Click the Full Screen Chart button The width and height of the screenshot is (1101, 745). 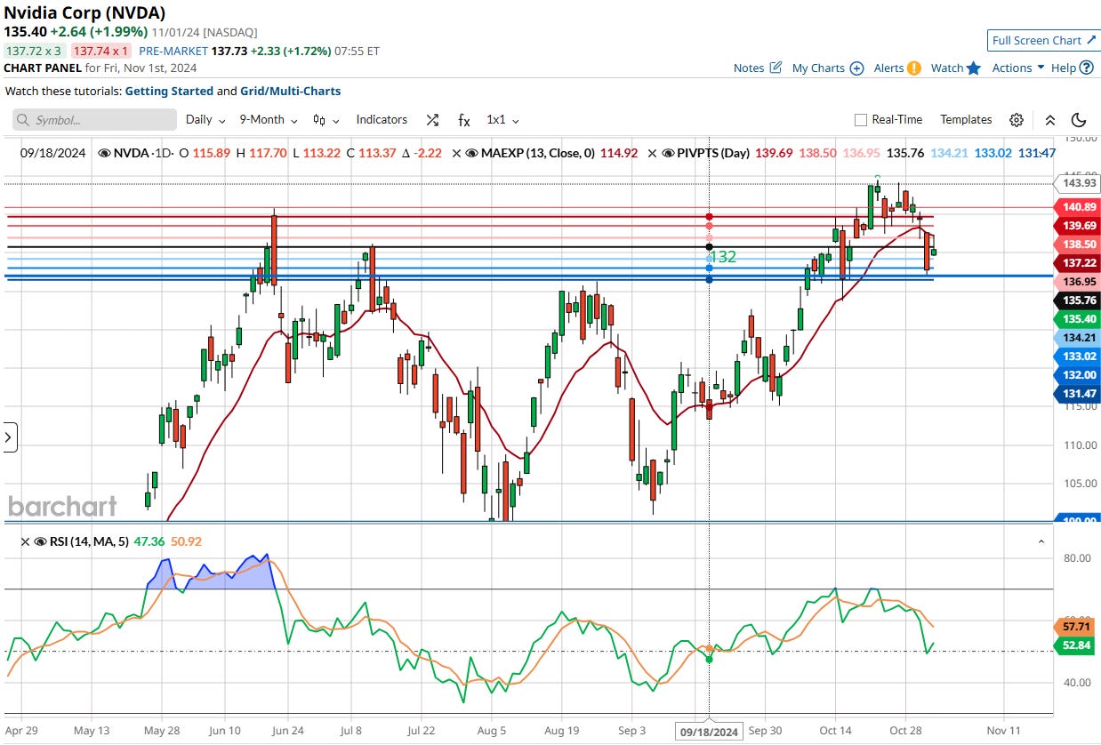coord(1042,40)
